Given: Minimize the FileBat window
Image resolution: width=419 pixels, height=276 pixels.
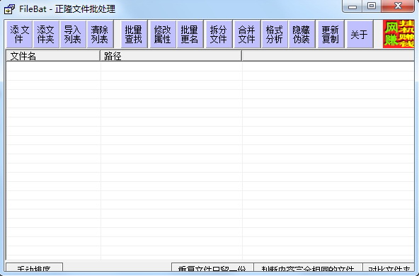Looking at the screenshot, I should coord(352,6).
